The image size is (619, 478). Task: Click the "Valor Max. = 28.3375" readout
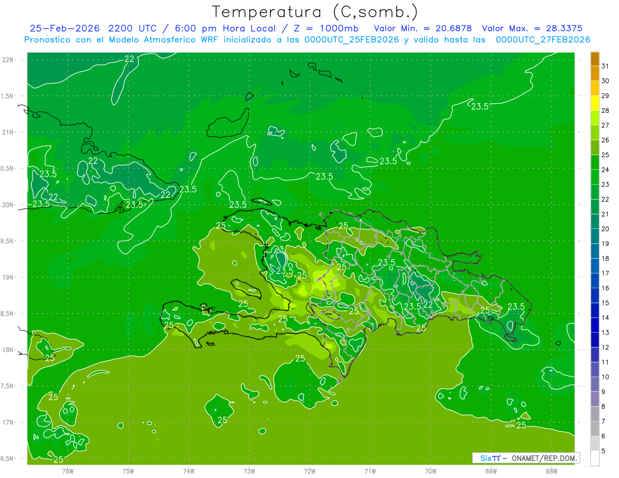pos(532,28)
